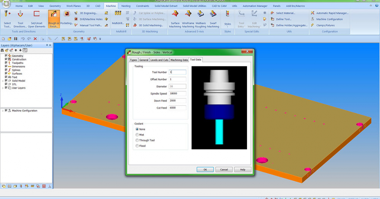The height and width of the screenshot is (199, 380).
Task: Switch to the Machining Data tab
Action: coord(179,60)
